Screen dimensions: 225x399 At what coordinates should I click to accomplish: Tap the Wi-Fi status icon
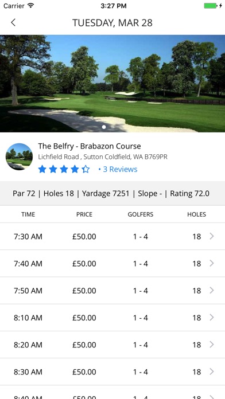point(31,6)
